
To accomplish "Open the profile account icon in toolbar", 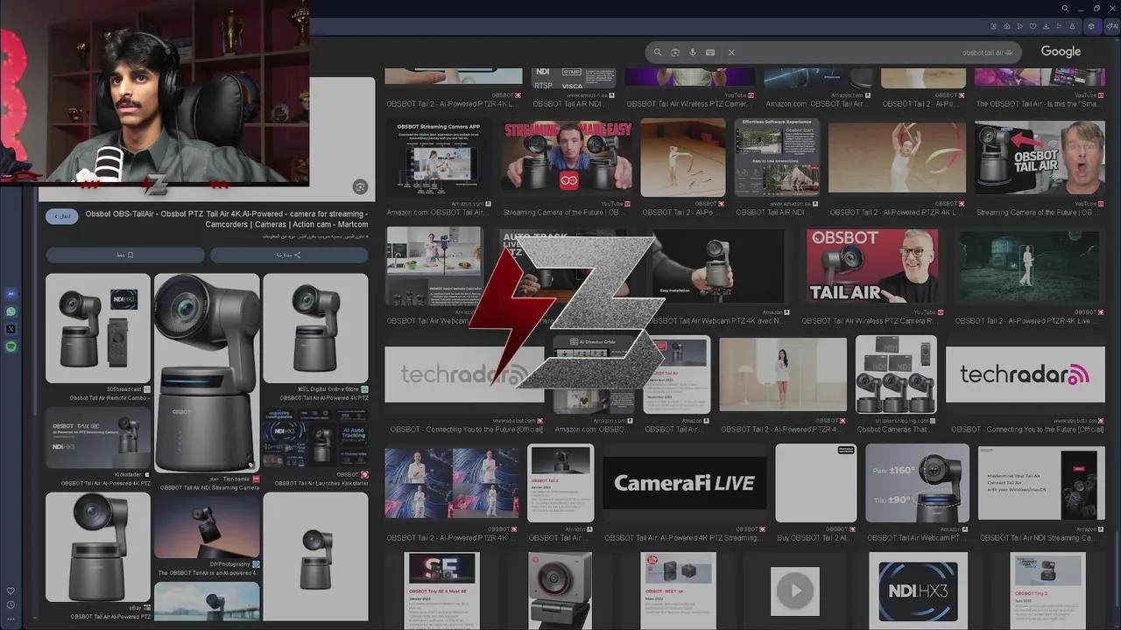I will (1072, 26).
